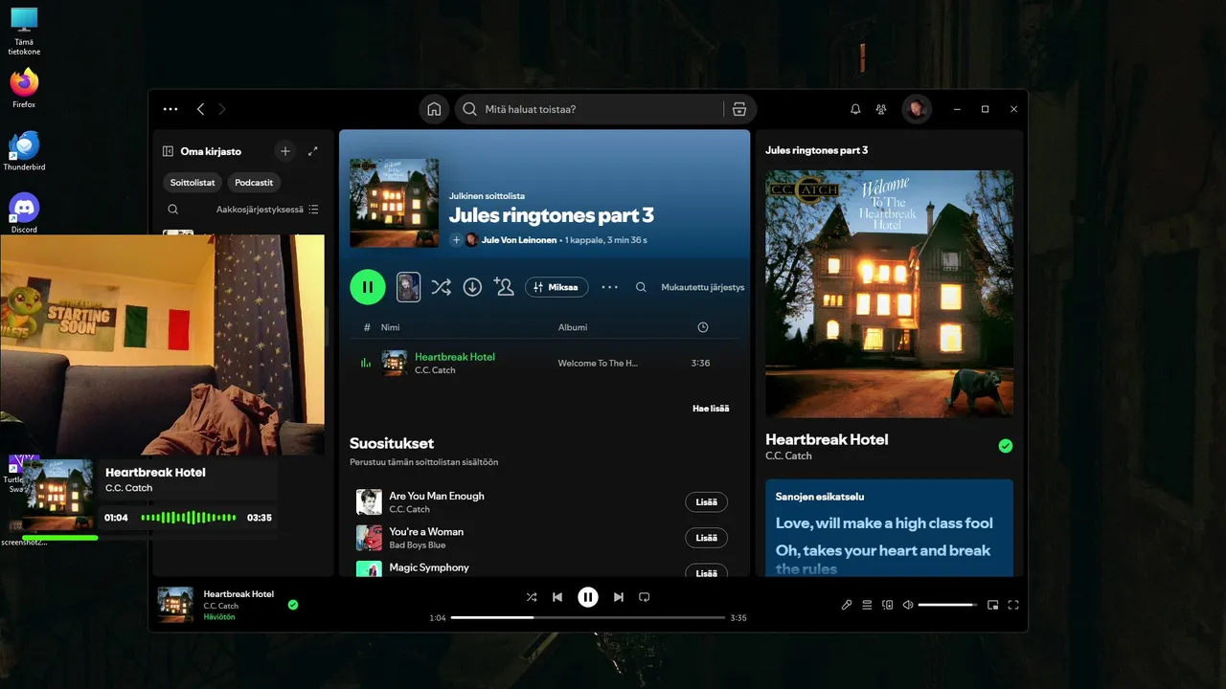The width and height of the screenshot is (1226, 689).
Task: Open notifications bell icon
Action: pyautogui.click(x=855, y=109)
